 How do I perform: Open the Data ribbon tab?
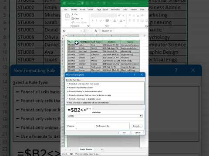click(125, 10)
